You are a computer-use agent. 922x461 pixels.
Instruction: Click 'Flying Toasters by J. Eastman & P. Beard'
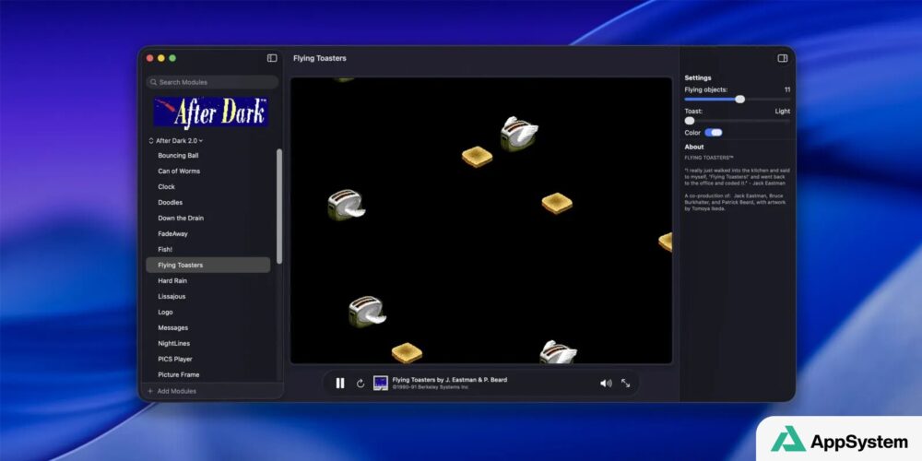pyautogui.click(x=450, y=380)
